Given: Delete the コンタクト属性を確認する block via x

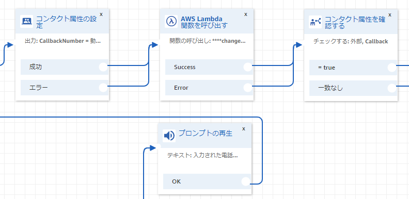Looking at the screenshot, I should (x=390, y=15).
